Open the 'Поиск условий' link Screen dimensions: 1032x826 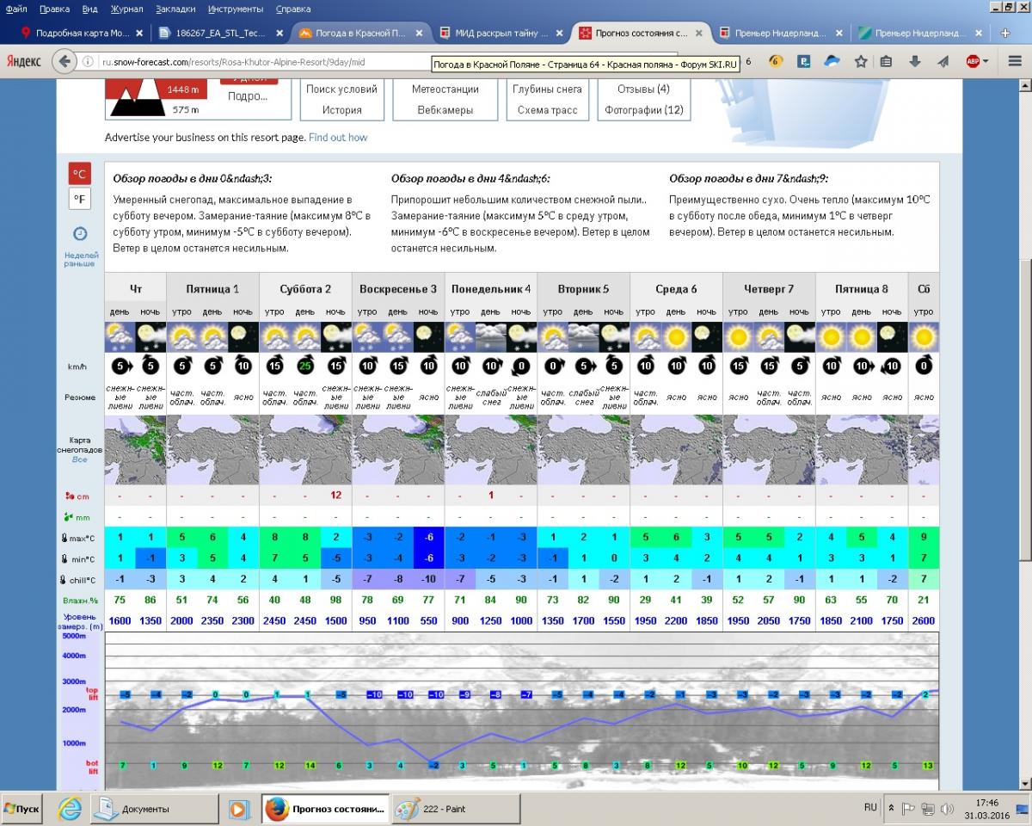click(341, 89)
